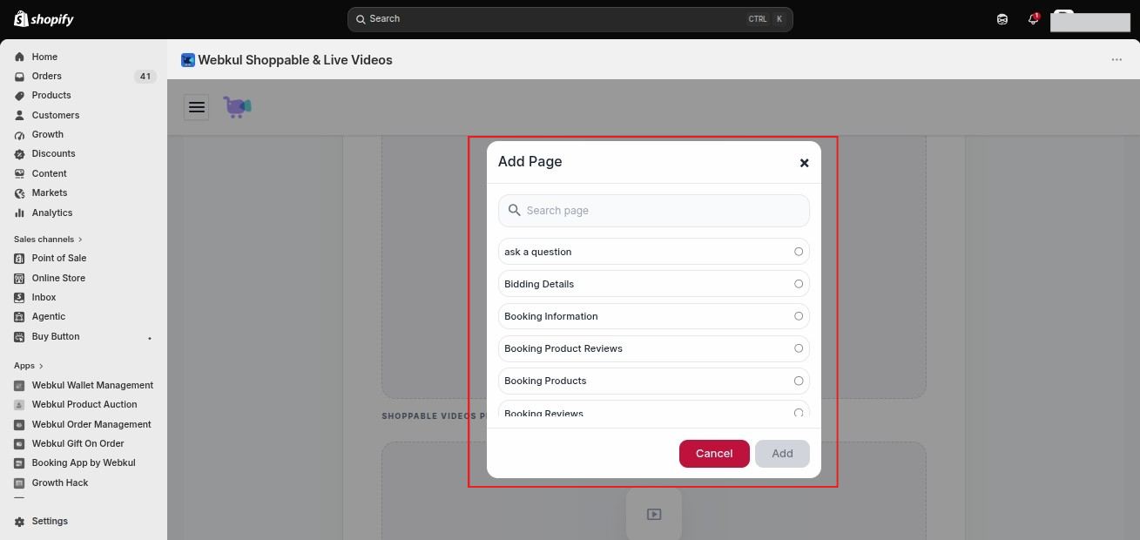Click the Webkul cart mascot logo
The image size is (1140, 540).
[x=237, y=107]
